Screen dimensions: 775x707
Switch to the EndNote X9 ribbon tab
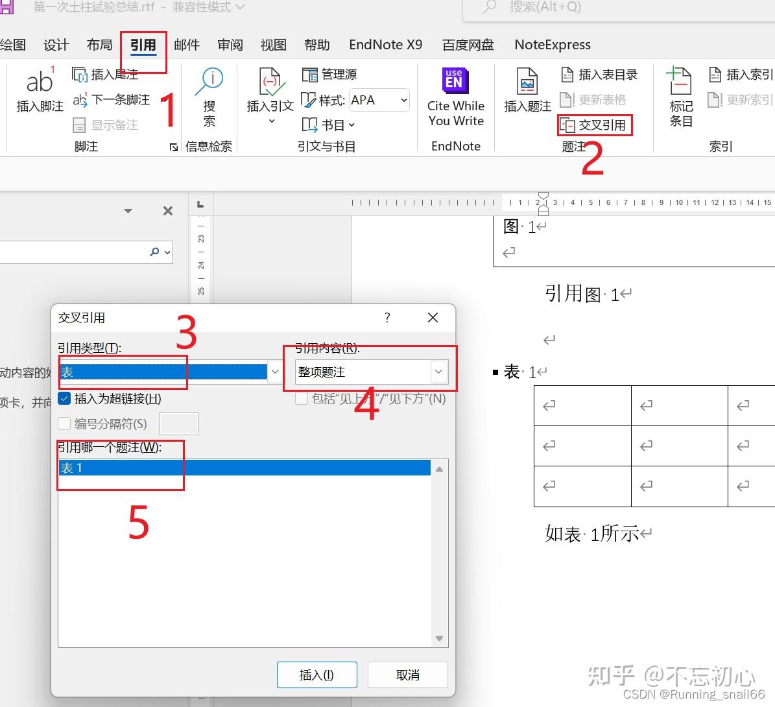click(x=385, y=44)
